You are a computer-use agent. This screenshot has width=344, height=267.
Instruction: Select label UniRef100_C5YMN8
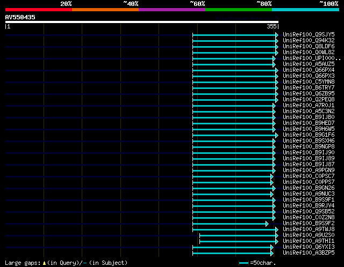point(309,82)
